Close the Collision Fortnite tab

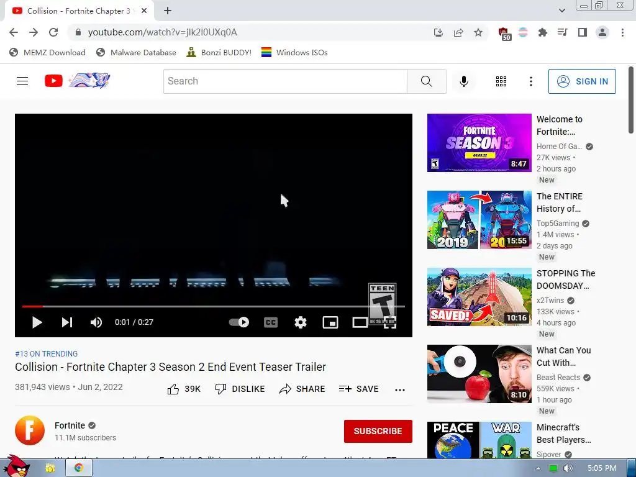(144, 11)
